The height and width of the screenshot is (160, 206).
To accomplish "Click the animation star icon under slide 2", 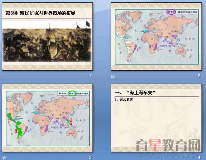I will click(113, 76).
